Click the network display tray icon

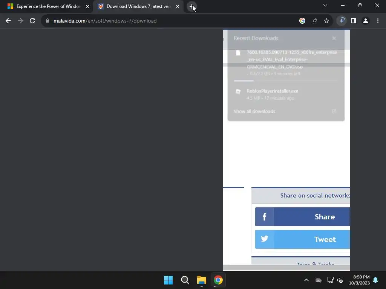tap(330, 280)
